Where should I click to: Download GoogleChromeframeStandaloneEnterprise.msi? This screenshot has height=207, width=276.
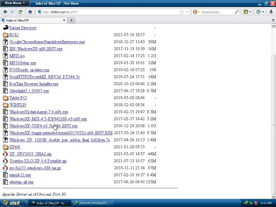click(x=47, y=42)
